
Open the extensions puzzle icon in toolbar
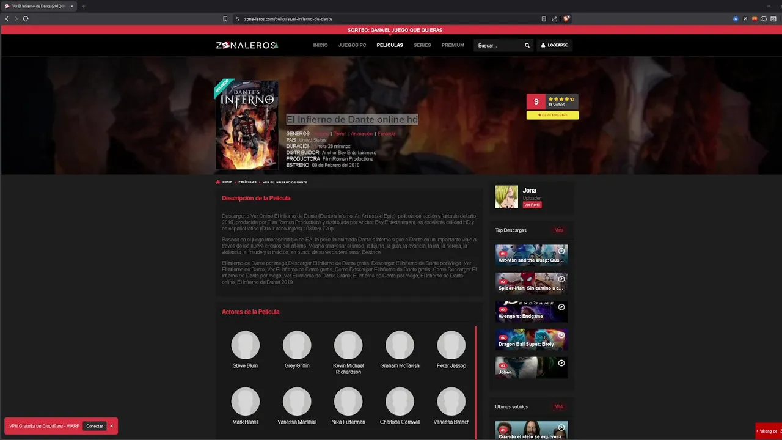pyautogui.click(x=764, y=19)
